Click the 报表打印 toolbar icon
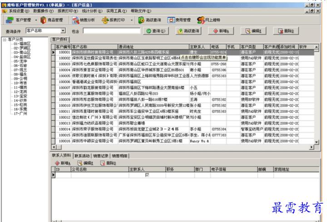Screen dimensions: 327x222 click(x=105, y=20)
